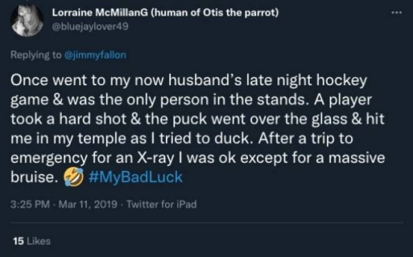Screen dimensions: 413x257
Task: Click the Mar 11, 2019 date
Action: click(x=88, y=204)
